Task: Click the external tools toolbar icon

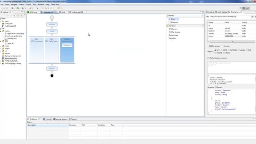Action: (23, 8)
